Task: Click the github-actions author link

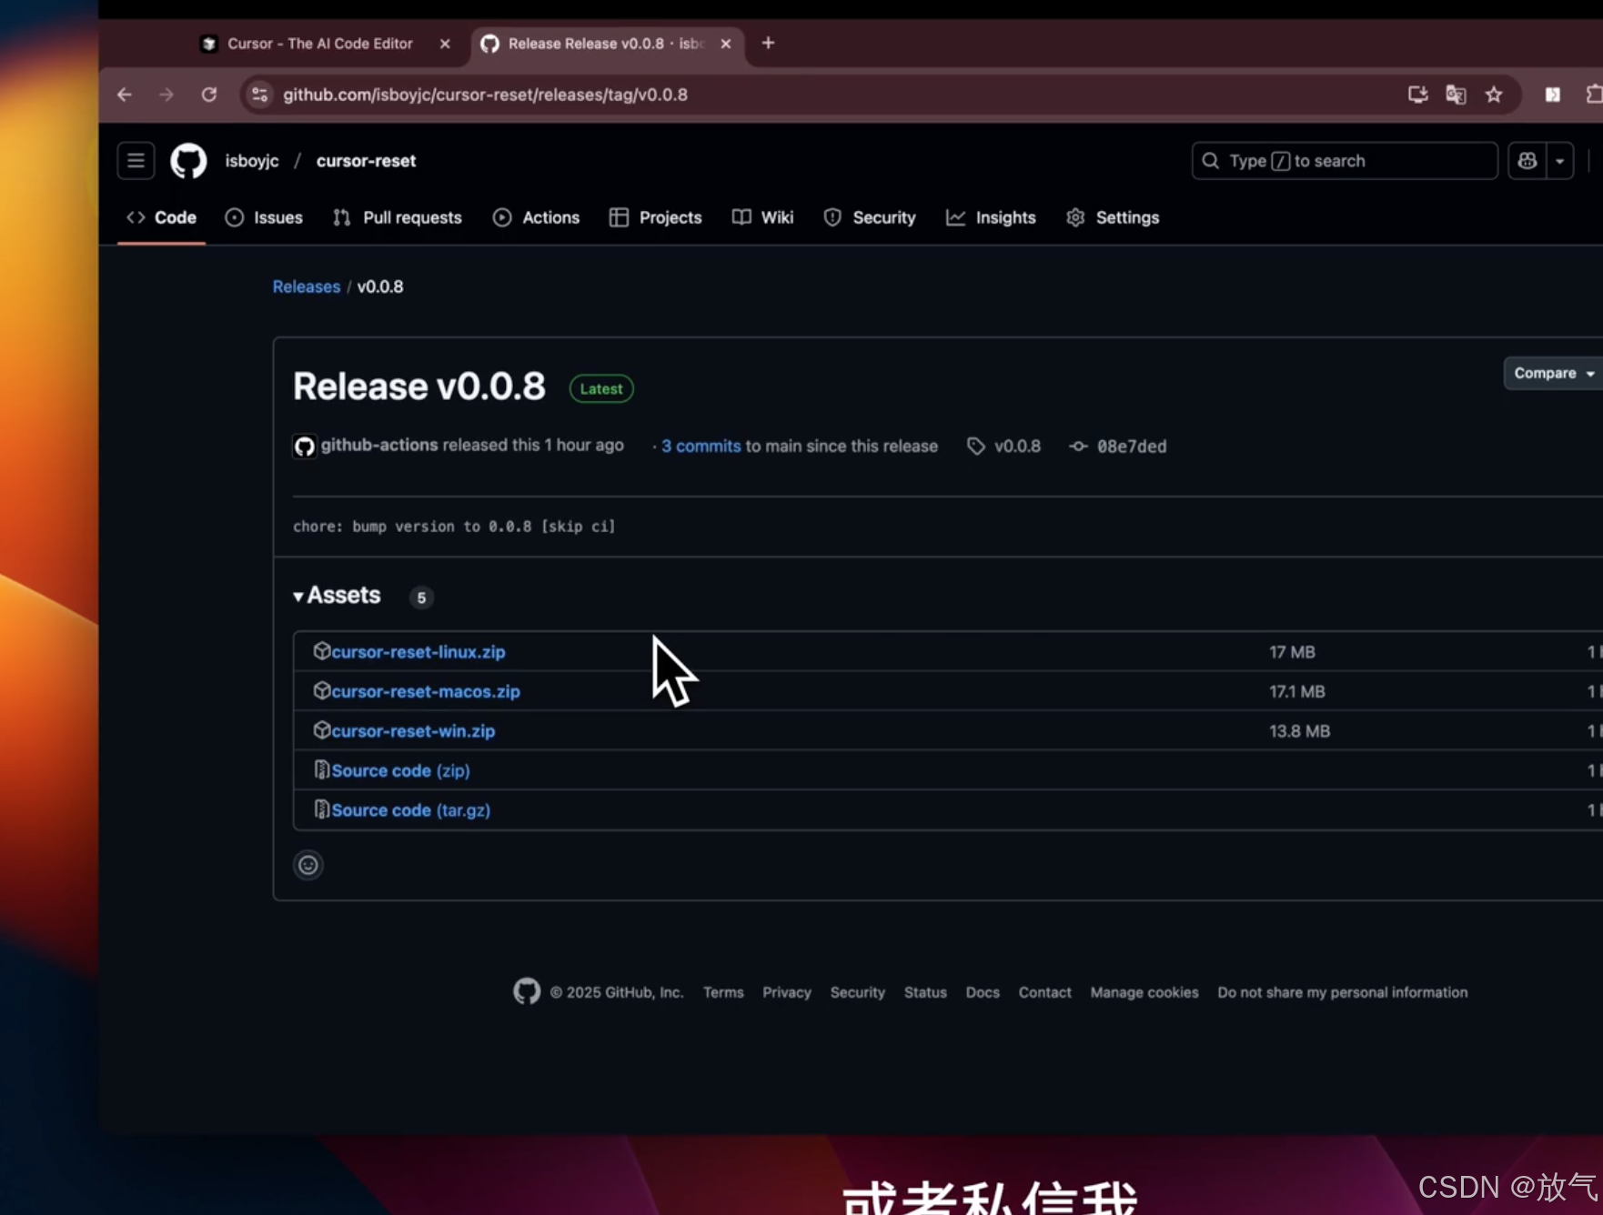Action: (379, 445)
